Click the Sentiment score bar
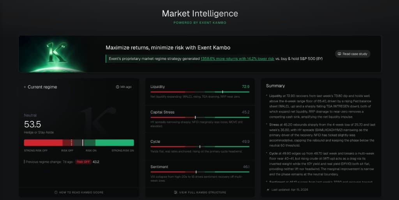Image resolution: width=399 pixels, height=200 pixels. (x=200, y=172)
